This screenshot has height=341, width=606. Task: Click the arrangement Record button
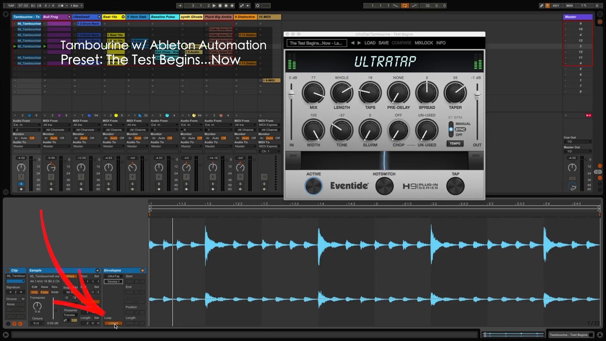[x=226, y=6]
